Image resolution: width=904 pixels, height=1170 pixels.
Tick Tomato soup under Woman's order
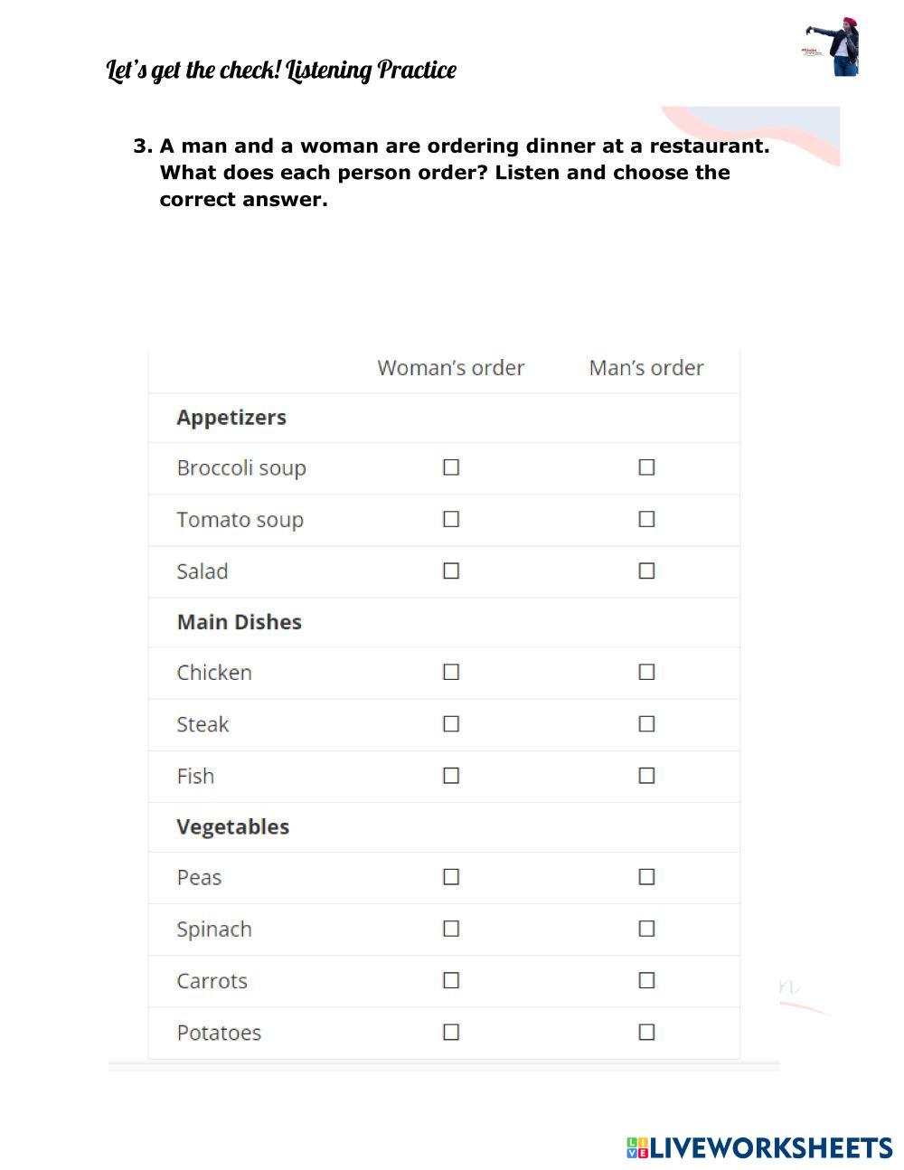[x=451, y=519]
